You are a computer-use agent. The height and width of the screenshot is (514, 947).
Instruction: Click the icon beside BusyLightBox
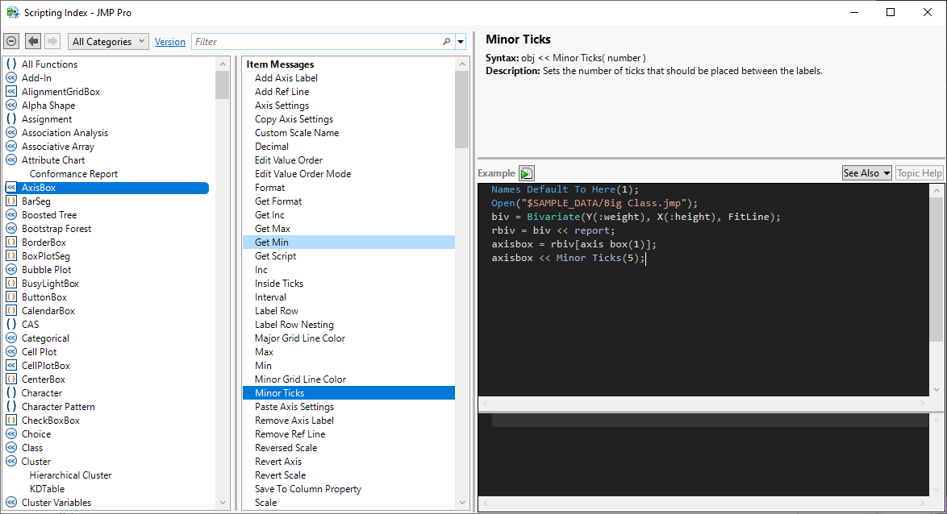pos(11,284)
